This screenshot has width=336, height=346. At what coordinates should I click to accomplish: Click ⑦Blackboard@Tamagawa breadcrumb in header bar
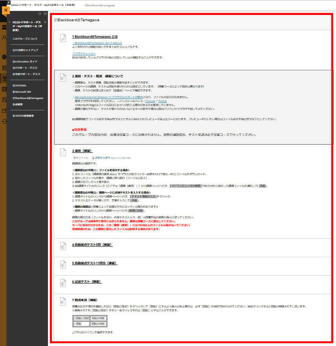click(100, 5)
